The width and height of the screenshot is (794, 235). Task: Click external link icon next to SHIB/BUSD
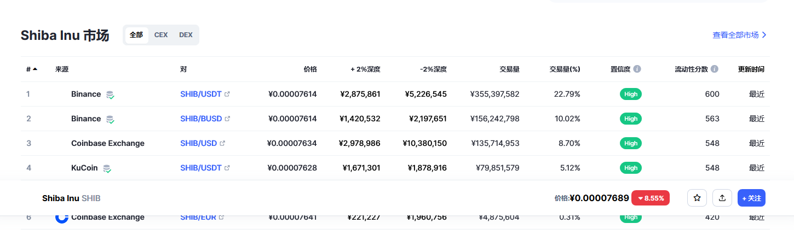227,119
